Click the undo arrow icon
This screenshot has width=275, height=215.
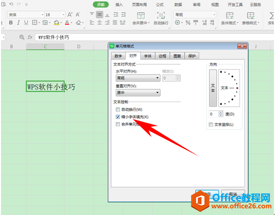pyautogui.click(x=11, y=5)
